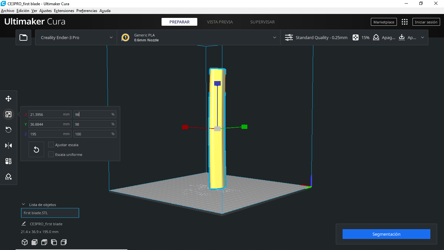The image size is (444, 250).
Task: Open the Ayuda menu
Action: 105,11
